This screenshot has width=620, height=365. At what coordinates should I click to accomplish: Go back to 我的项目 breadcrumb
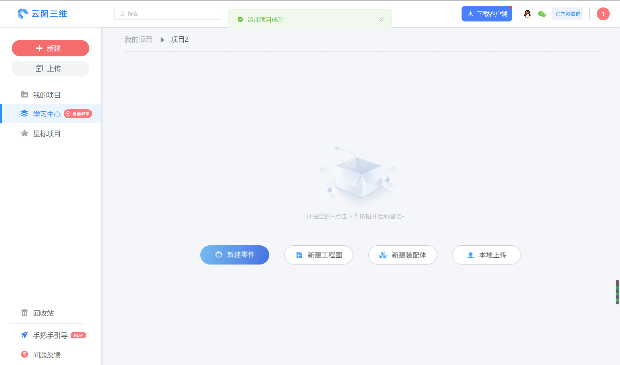click(138, 40)
